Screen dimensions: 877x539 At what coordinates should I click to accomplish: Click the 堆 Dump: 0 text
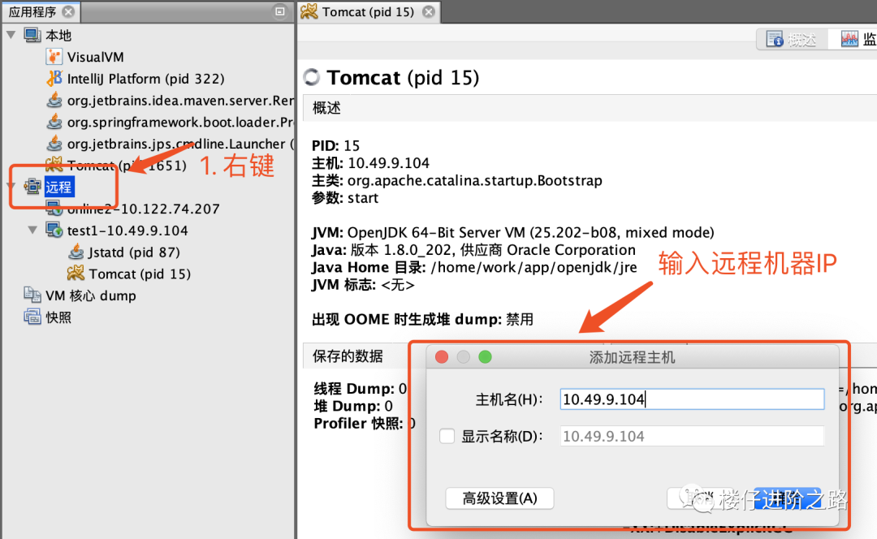tap(353, 405)
